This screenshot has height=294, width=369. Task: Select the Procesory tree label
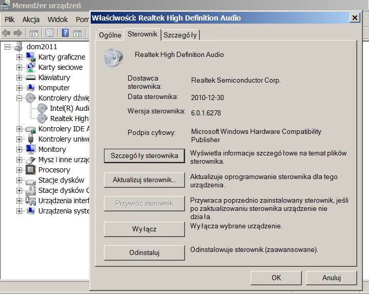(x=54, y=170)
